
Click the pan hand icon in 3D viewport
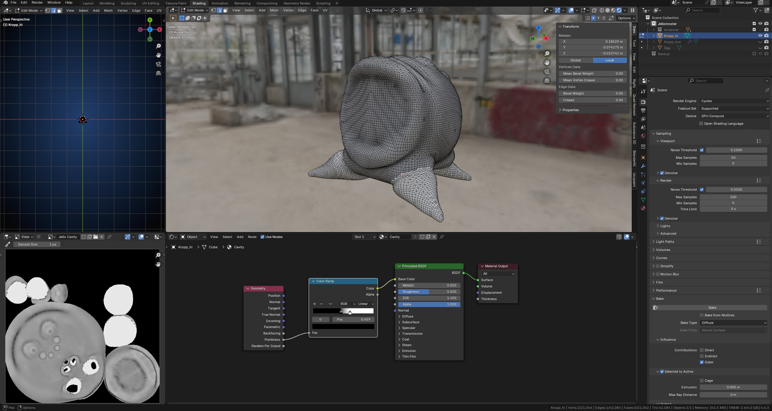[x=547, y=63]
